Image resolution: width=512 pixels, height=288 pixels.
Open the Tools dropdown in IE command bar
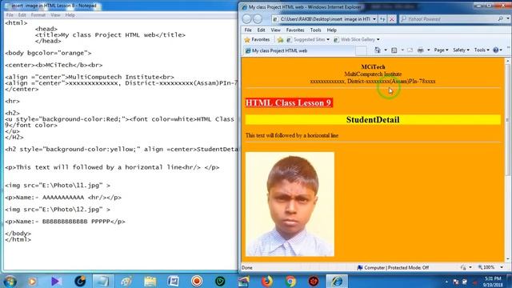coord(482,50)
